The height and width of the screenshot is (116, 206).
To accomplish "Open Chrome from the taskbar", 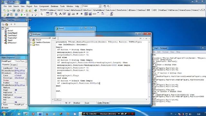I will click(x=26, y=114).
